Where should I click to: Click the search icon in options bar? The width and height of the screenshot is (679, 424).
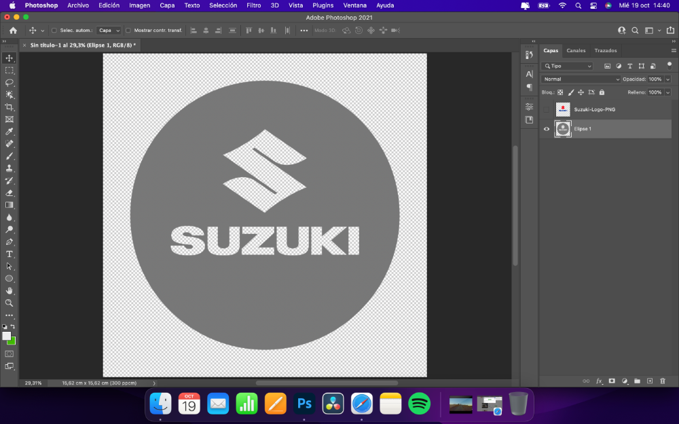[635, 31]
